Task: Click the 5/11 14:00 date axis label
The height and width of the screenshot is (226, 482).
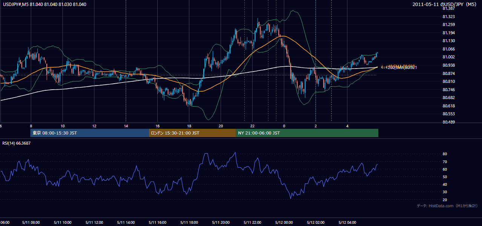Action: point(126,223)
